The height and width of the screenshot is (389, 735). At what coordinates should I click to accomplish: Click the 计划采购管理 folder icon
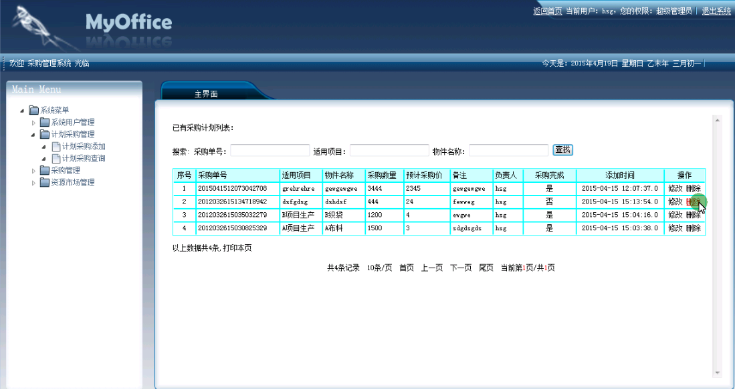44,135
